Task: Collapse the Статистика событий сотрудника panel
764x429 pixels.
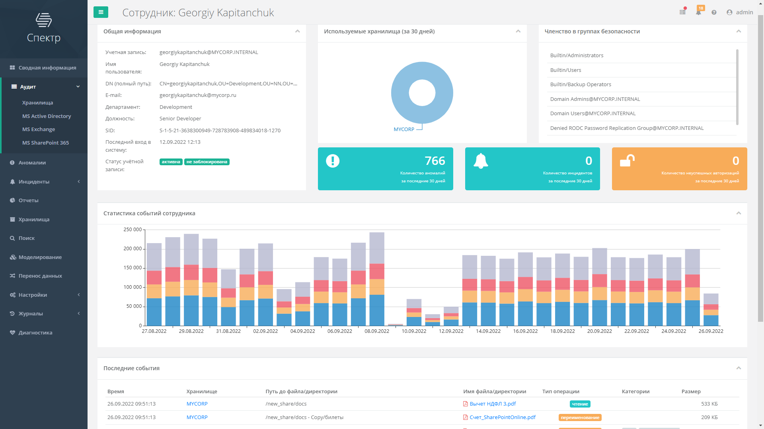Action: point(739,213)
